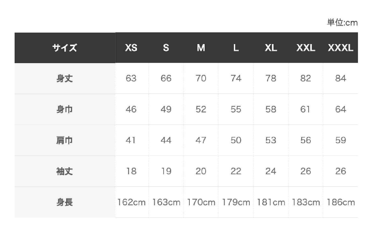Select the 61 cell under XXL

coord(305,109)
